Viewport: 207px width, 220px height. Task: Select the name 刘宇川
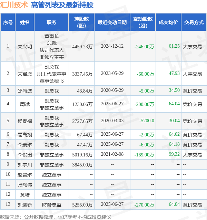[24, 165]
